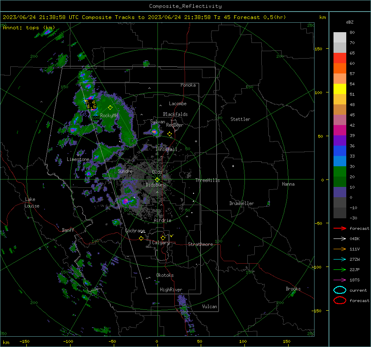Click the Blackfalds city label
The width and height of the screenshot is (371, 347).
(175, 114)
